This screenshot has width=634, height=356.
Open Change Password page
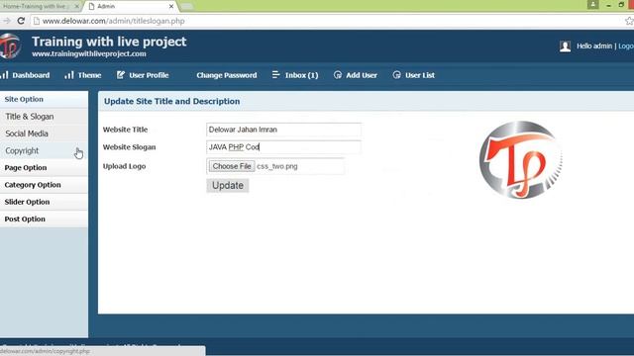[x=227, y=75]
